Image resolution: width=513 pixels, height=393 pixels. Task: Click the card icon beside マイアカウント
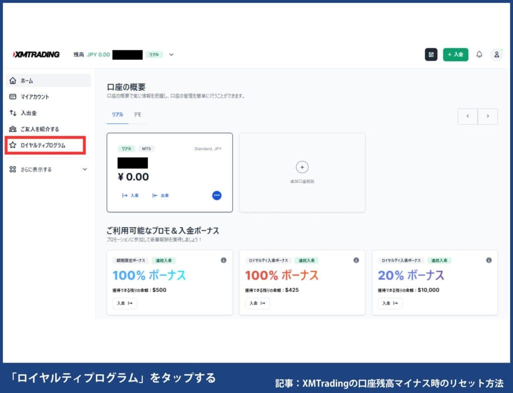(13, 97)
